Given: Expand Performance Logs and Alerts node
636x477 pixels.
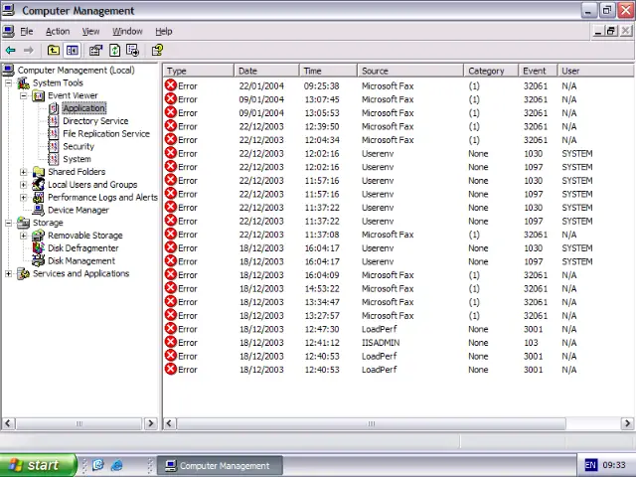Looking at the screenshot, I should point(24,198).
